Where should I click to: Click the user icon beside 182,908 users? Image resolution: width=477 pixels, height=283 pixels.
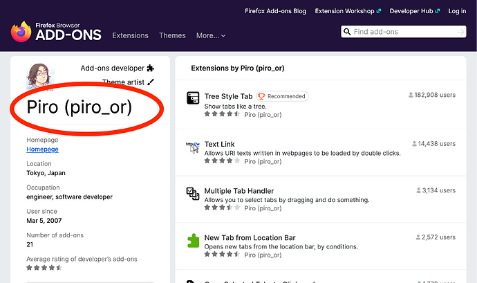pyautogui.click(x=411, y=95)
